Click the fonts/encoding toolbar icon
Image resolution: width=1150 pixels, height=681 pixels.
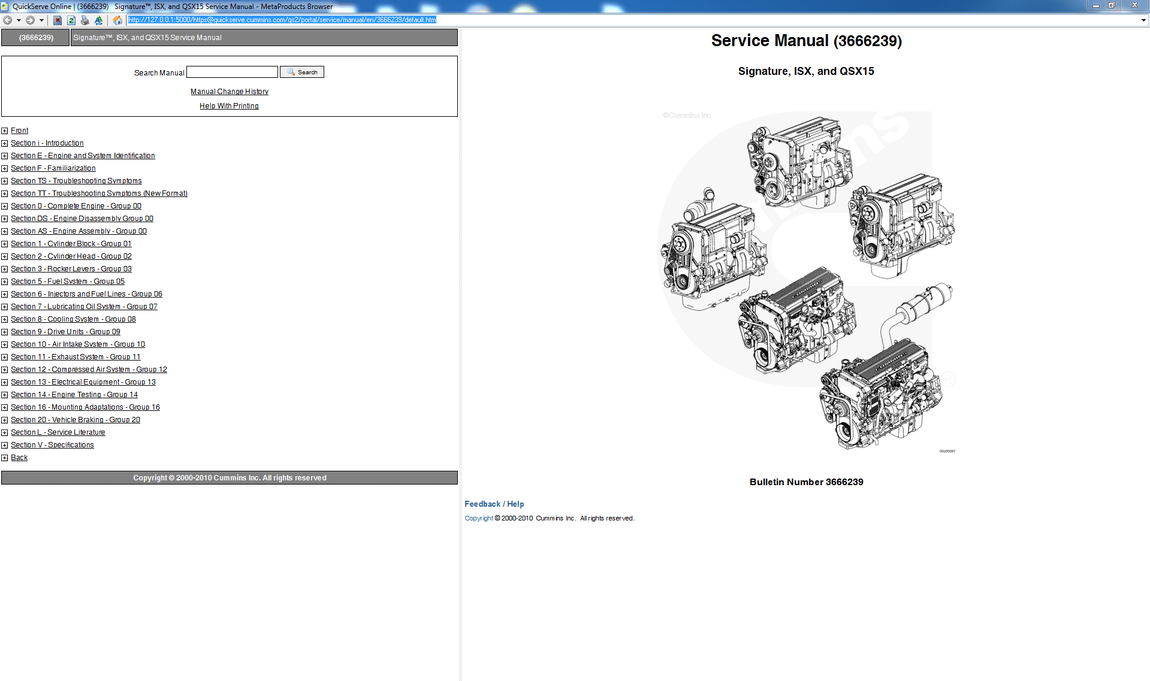98,20
